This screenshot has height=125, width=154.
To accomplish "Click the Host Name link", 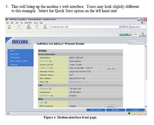I will coord(44,61).
